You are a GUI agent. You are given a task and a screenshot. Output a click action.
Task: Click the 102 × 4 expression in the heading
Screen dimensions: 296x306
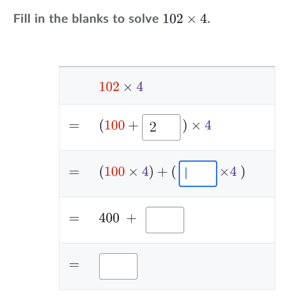click(x=186, y=19)
